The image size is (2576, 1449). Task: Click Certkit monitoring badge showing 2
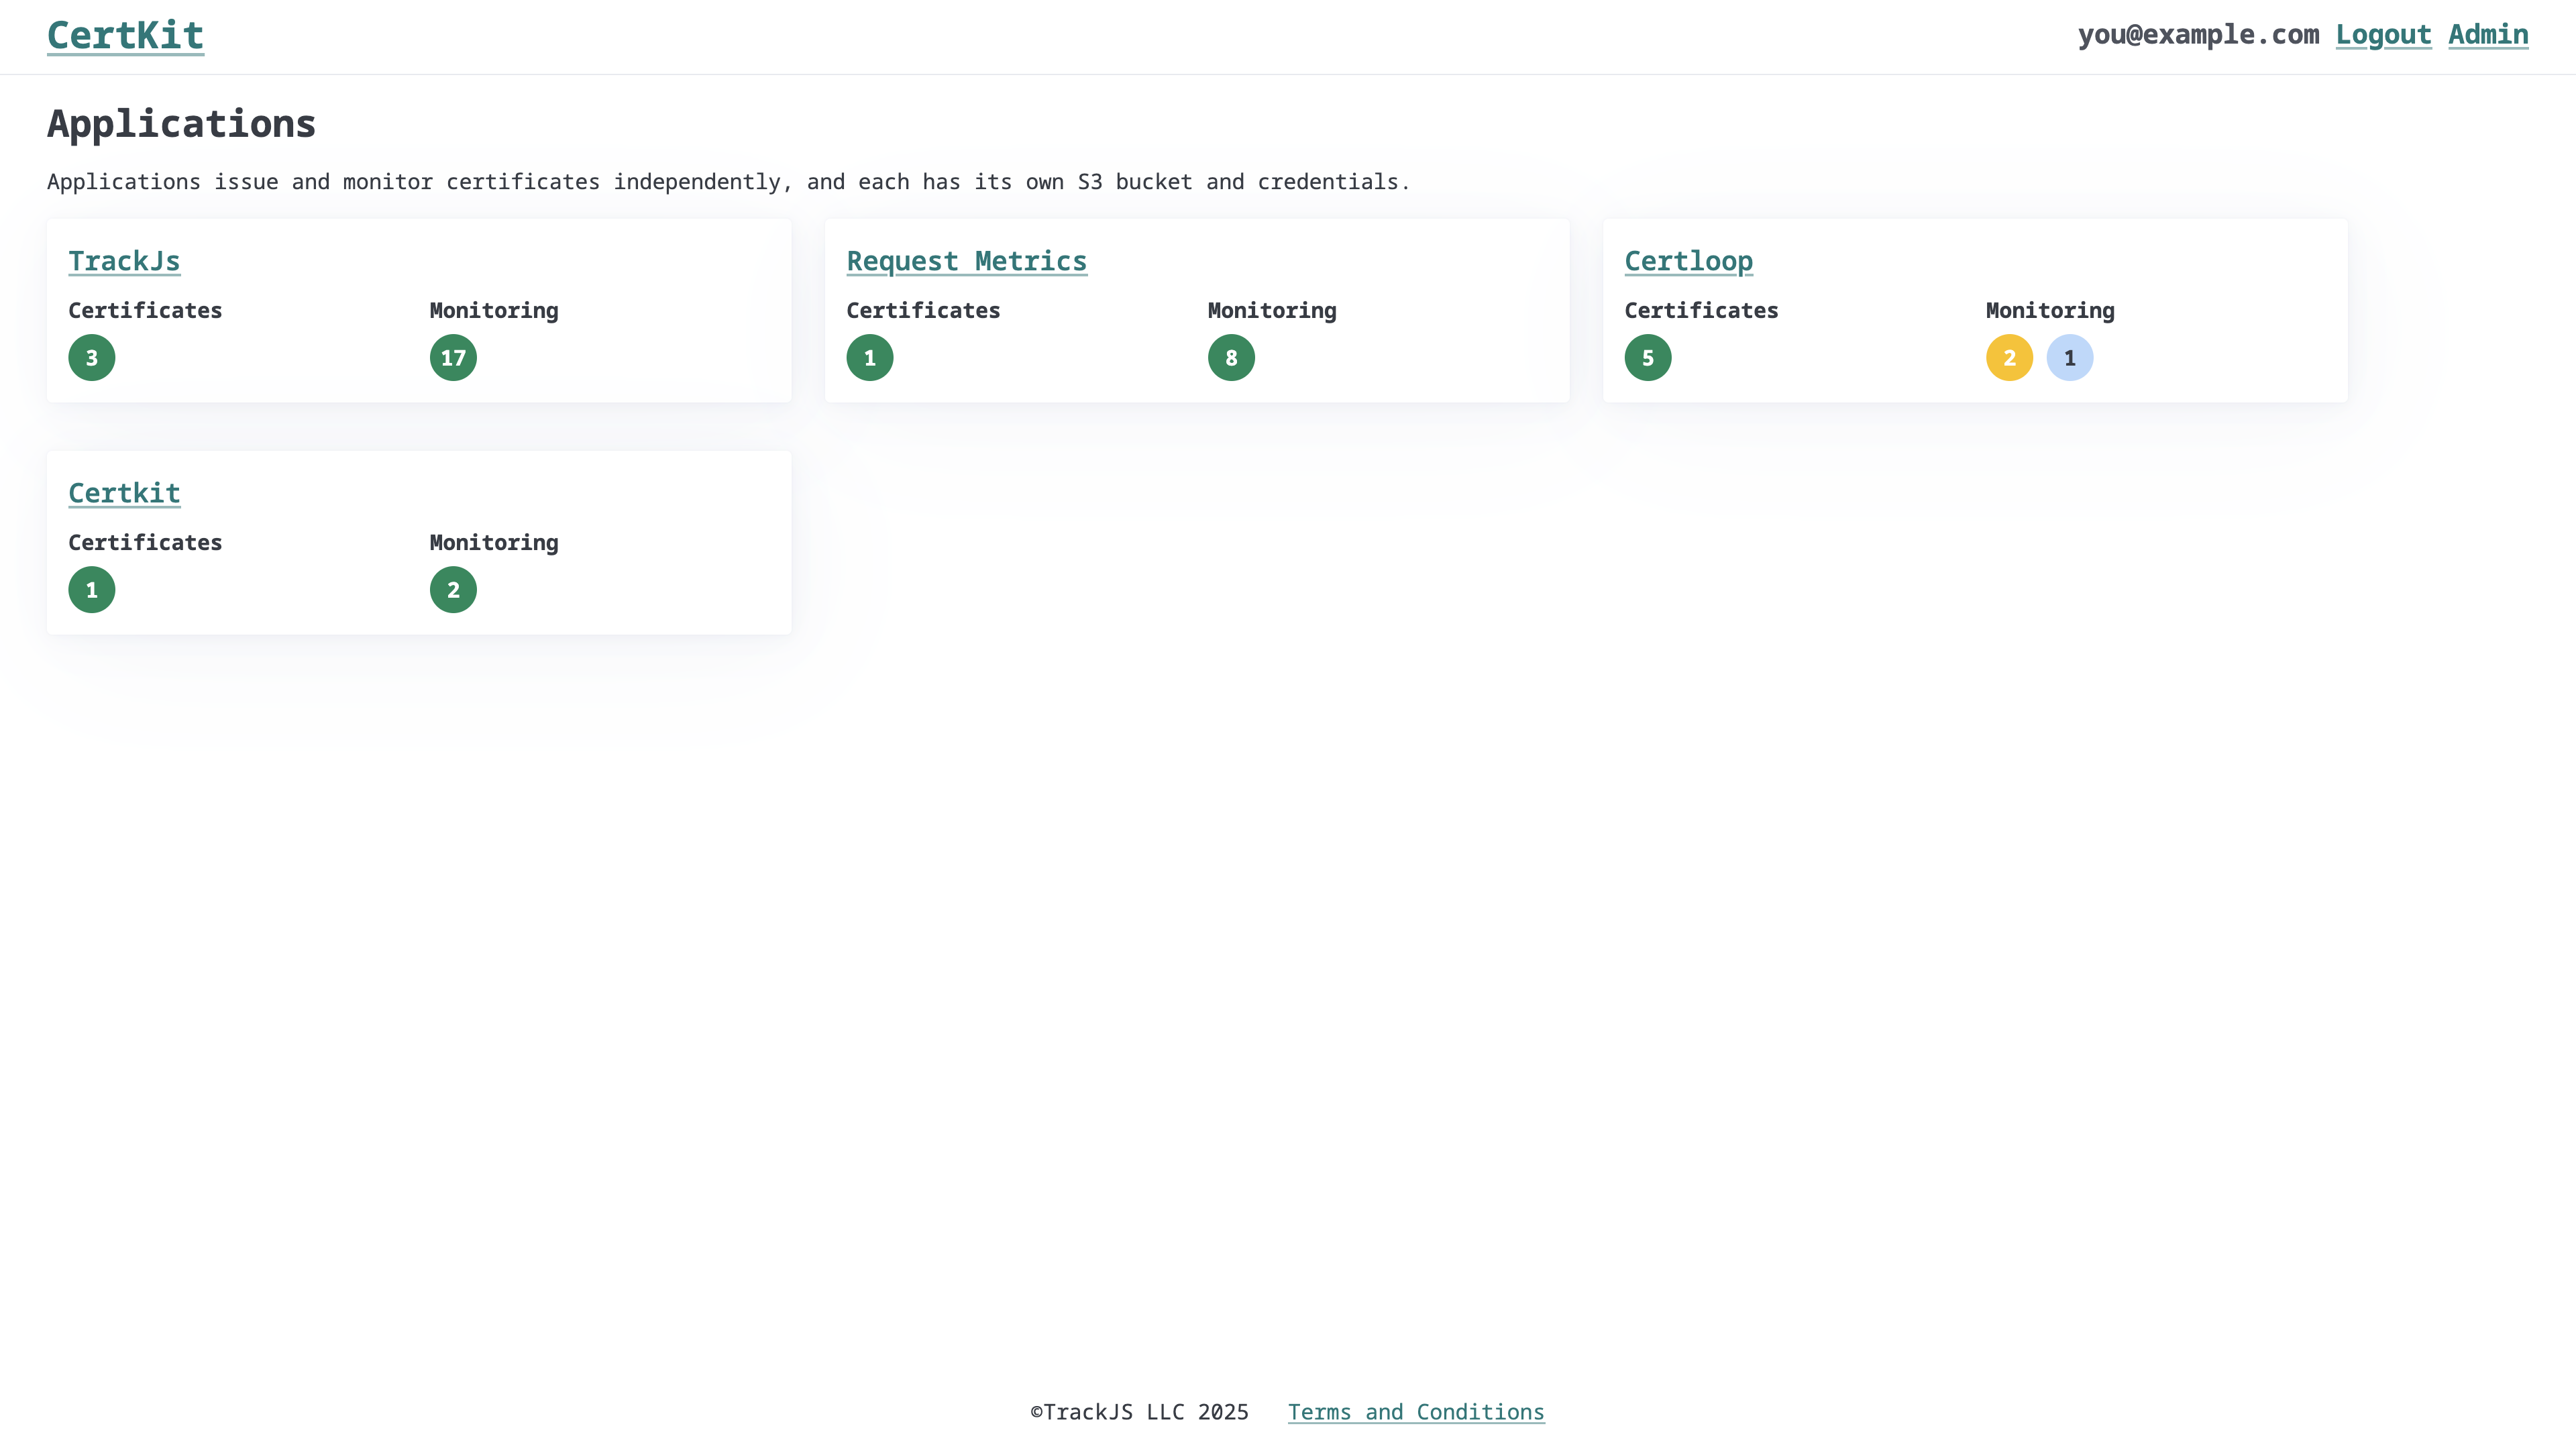tap(453, 590)
